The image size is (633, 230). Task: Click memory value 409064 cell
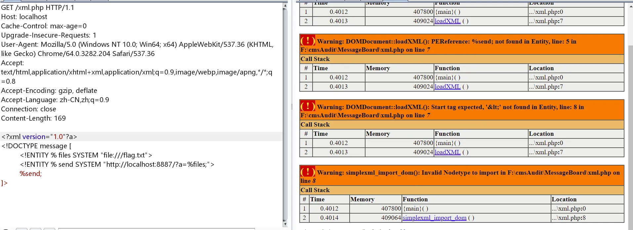[376, 218]
